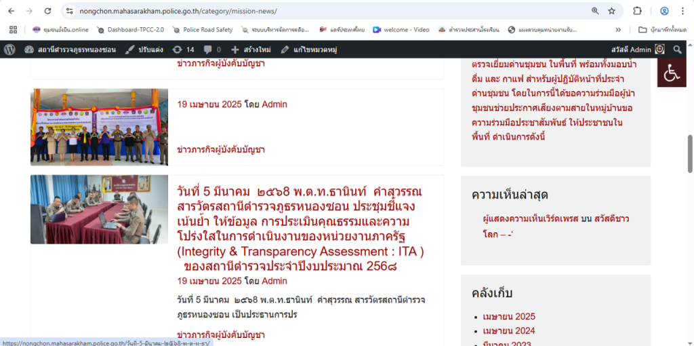694x346 pixels.
Task: Open the Police Road Safety bookmark
Action: coord(203,30)
